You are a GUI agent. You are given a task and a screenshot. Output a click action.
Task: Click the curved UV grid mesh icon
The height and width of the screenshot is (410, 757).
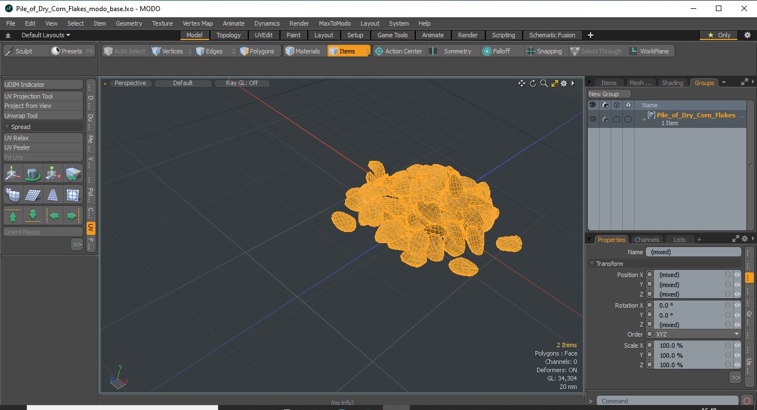13,195
